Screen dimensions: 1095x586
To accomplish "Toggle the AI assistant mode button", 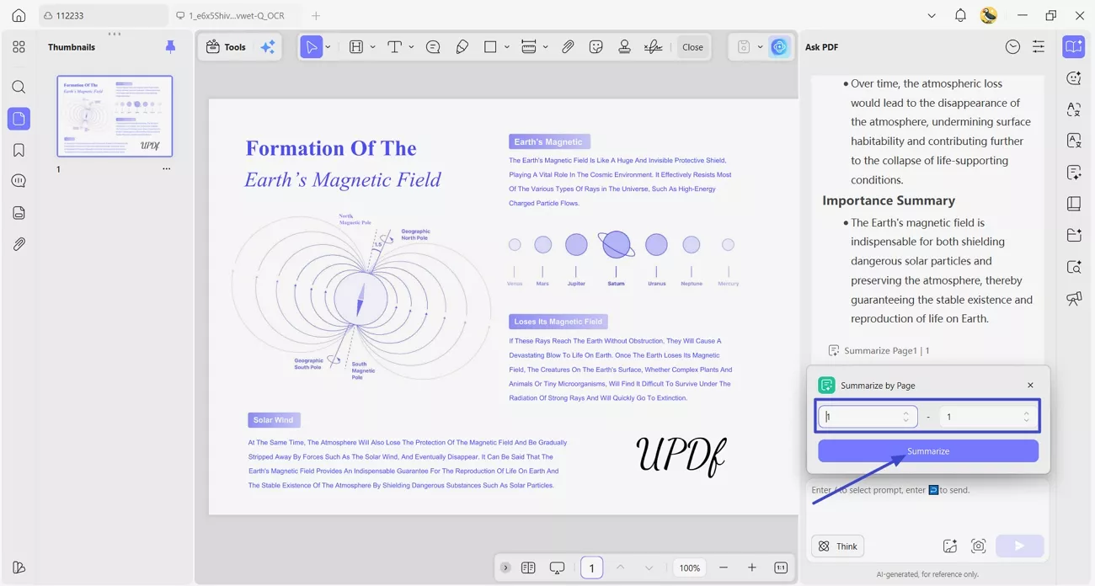I will [x=778, y=46].
